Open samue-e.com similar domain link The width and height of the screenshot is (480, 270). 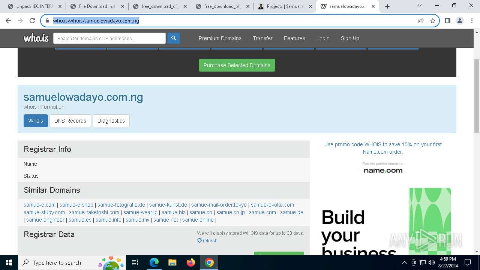pyautogui.click(x=39, y=205)
